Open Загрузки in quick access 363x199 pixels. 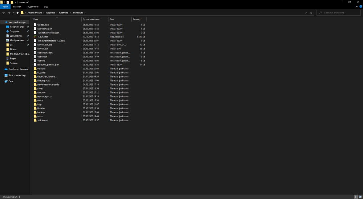15,31
